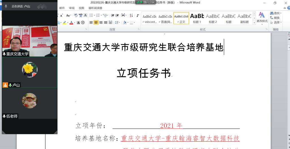This screenshot has width=290, height=149.
Task: Click the bullet list icon
Action: tap(92, 16)
